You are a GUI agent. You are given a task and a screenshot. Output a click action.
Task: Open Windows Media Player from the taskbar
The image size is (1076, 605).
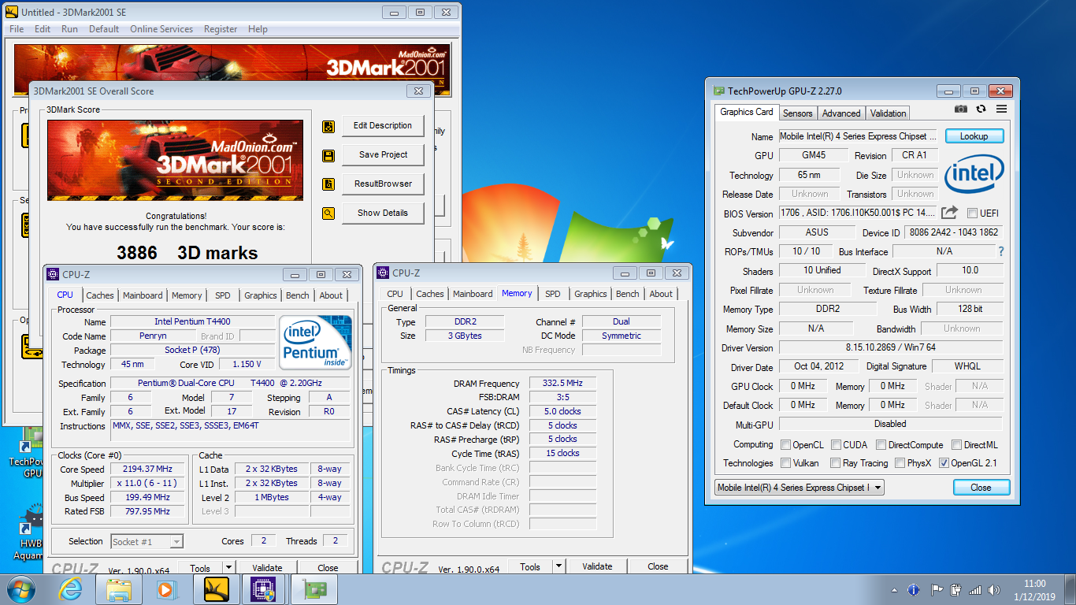[x=165, y=589]
